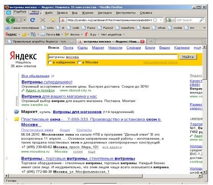Screen dimensions: 213x185
Task: Open the Links bookmark
Action: 48,28
